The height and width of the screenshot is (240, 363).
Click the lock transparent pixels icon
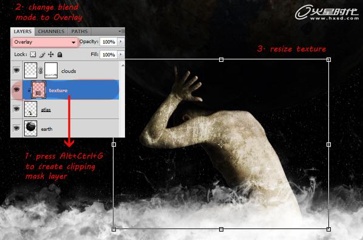(x=33, y=55)
